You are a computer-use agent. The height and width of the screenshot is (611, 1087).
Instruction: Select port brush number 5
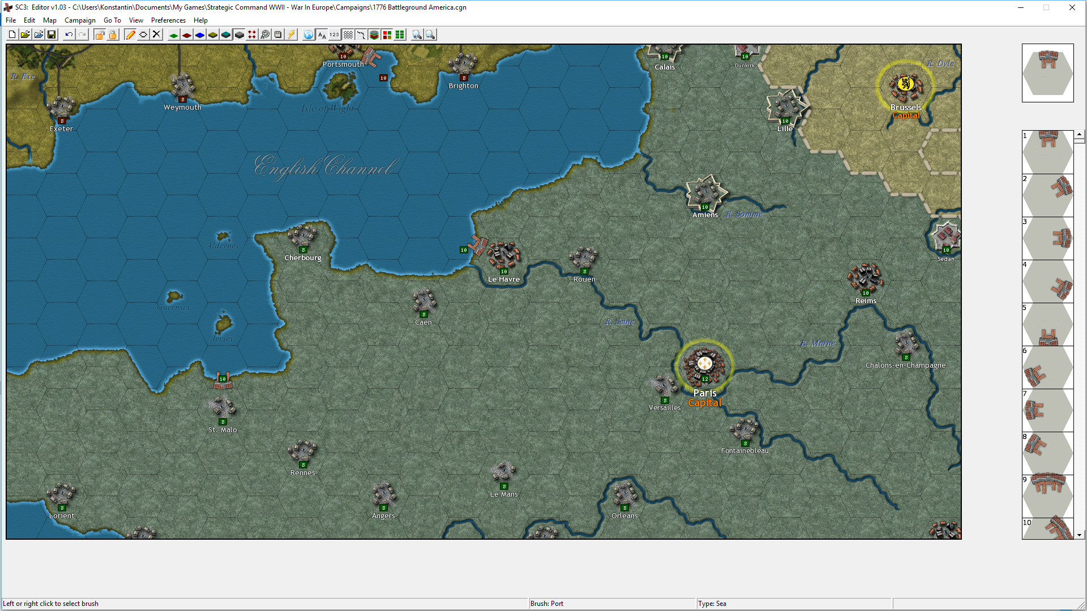click(1047, 324)
